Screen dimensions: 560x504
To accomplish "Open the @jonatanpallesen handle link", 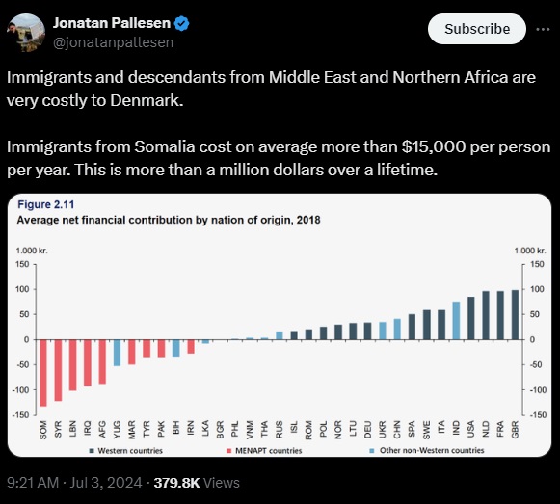I will (113, 42).
